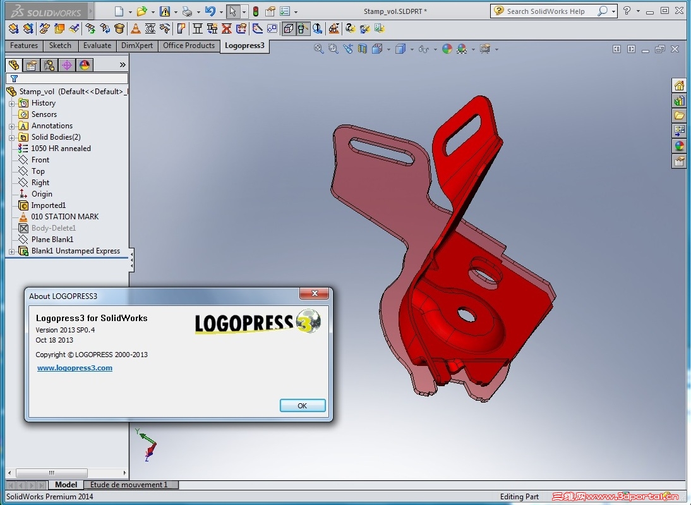This screenshot has height=505, width=691.
Task: Expand the manager tabs with the double chevron
Action: pos(122,65)
